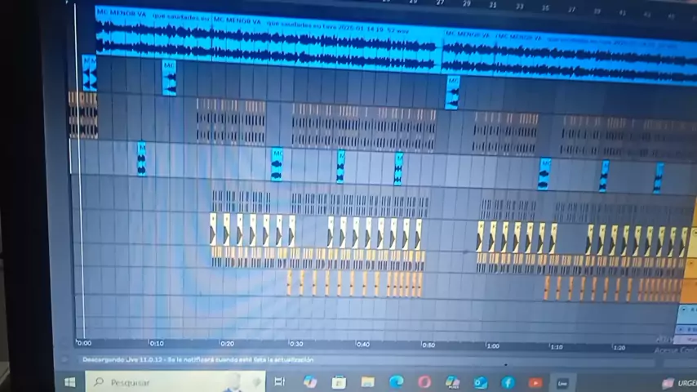Click the Live 11.0.12 update status message
697x392 pixels.
(x=198, y=359)
